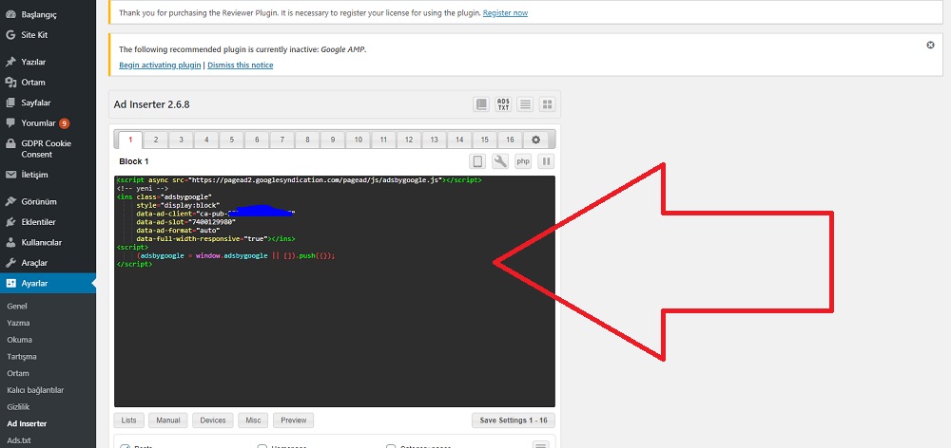Switch to block tab 11
This screenshot has width=951, height=448.
(x=383, y=140)
